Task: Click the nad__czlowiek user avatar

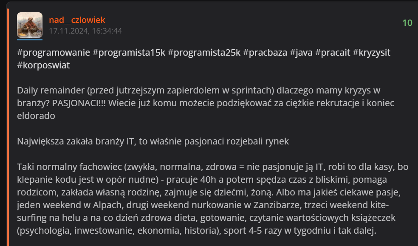Action: [30, 25]
